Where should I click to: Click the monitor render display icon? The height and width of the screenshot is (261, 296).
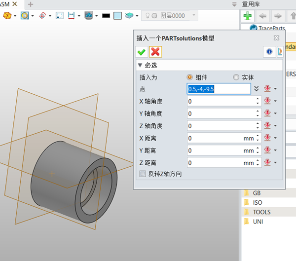point(89,15)
